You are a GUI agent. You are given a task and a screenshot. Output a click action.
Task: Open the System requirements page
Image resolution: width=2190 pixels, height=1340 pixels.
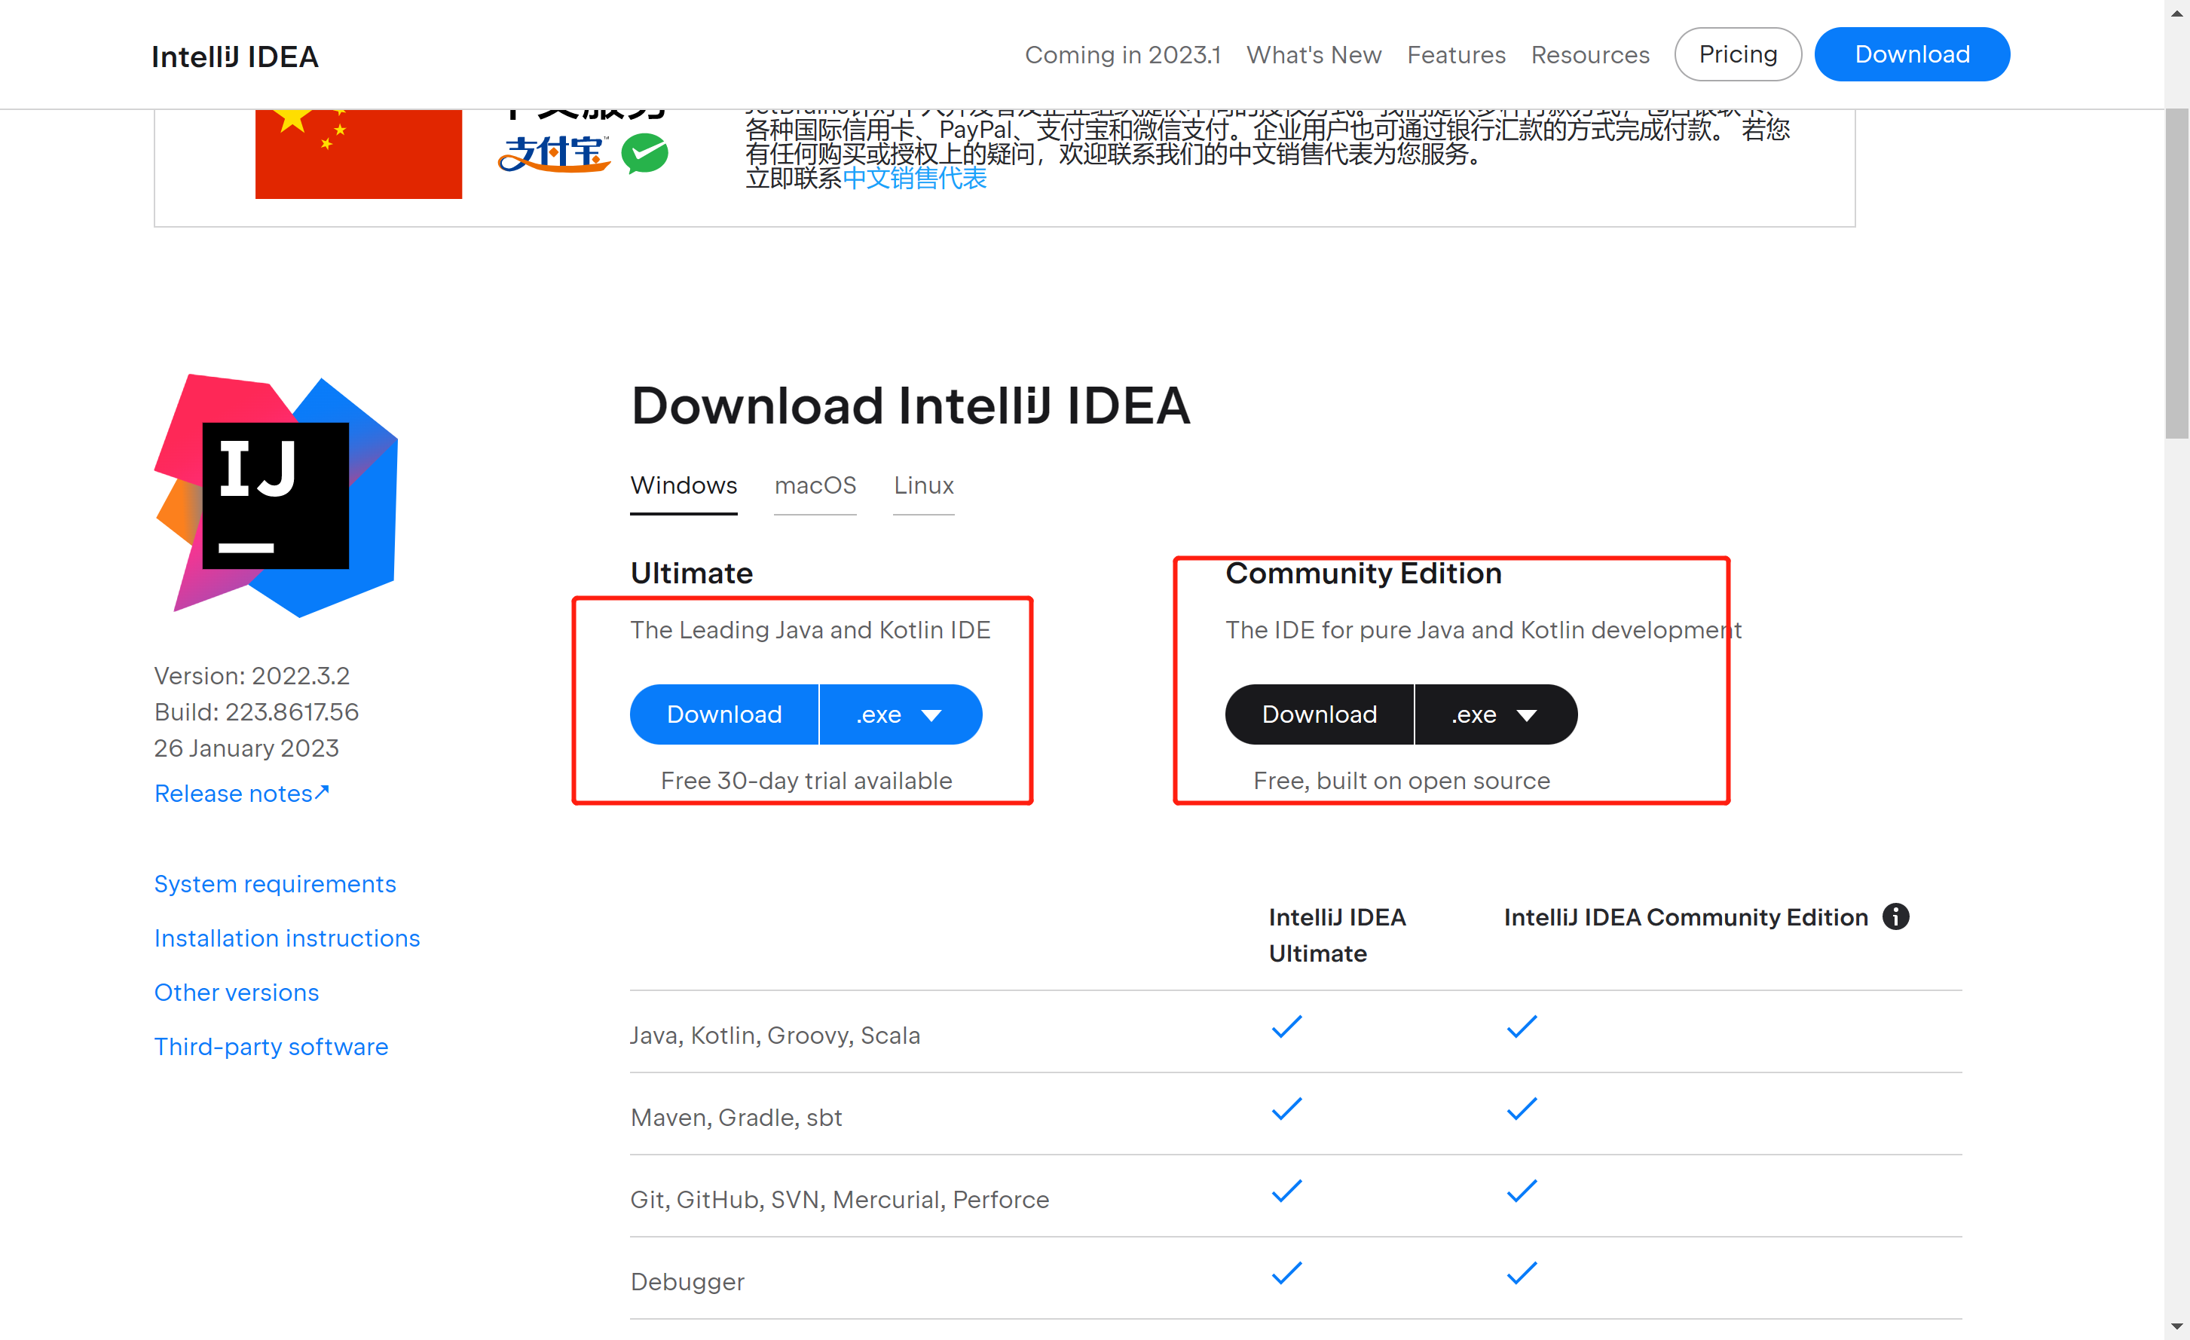[274, 883]
